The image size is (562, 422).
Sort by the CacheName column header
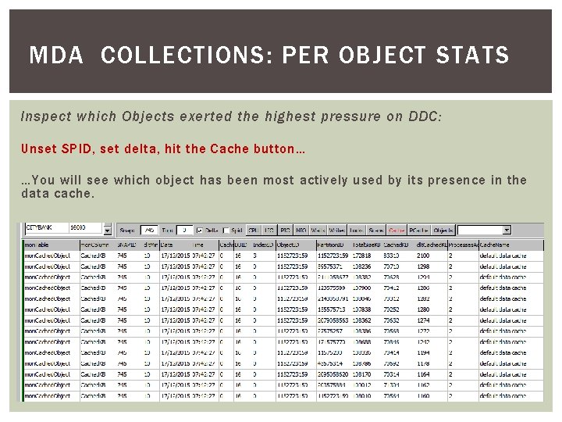coord(510,245)
